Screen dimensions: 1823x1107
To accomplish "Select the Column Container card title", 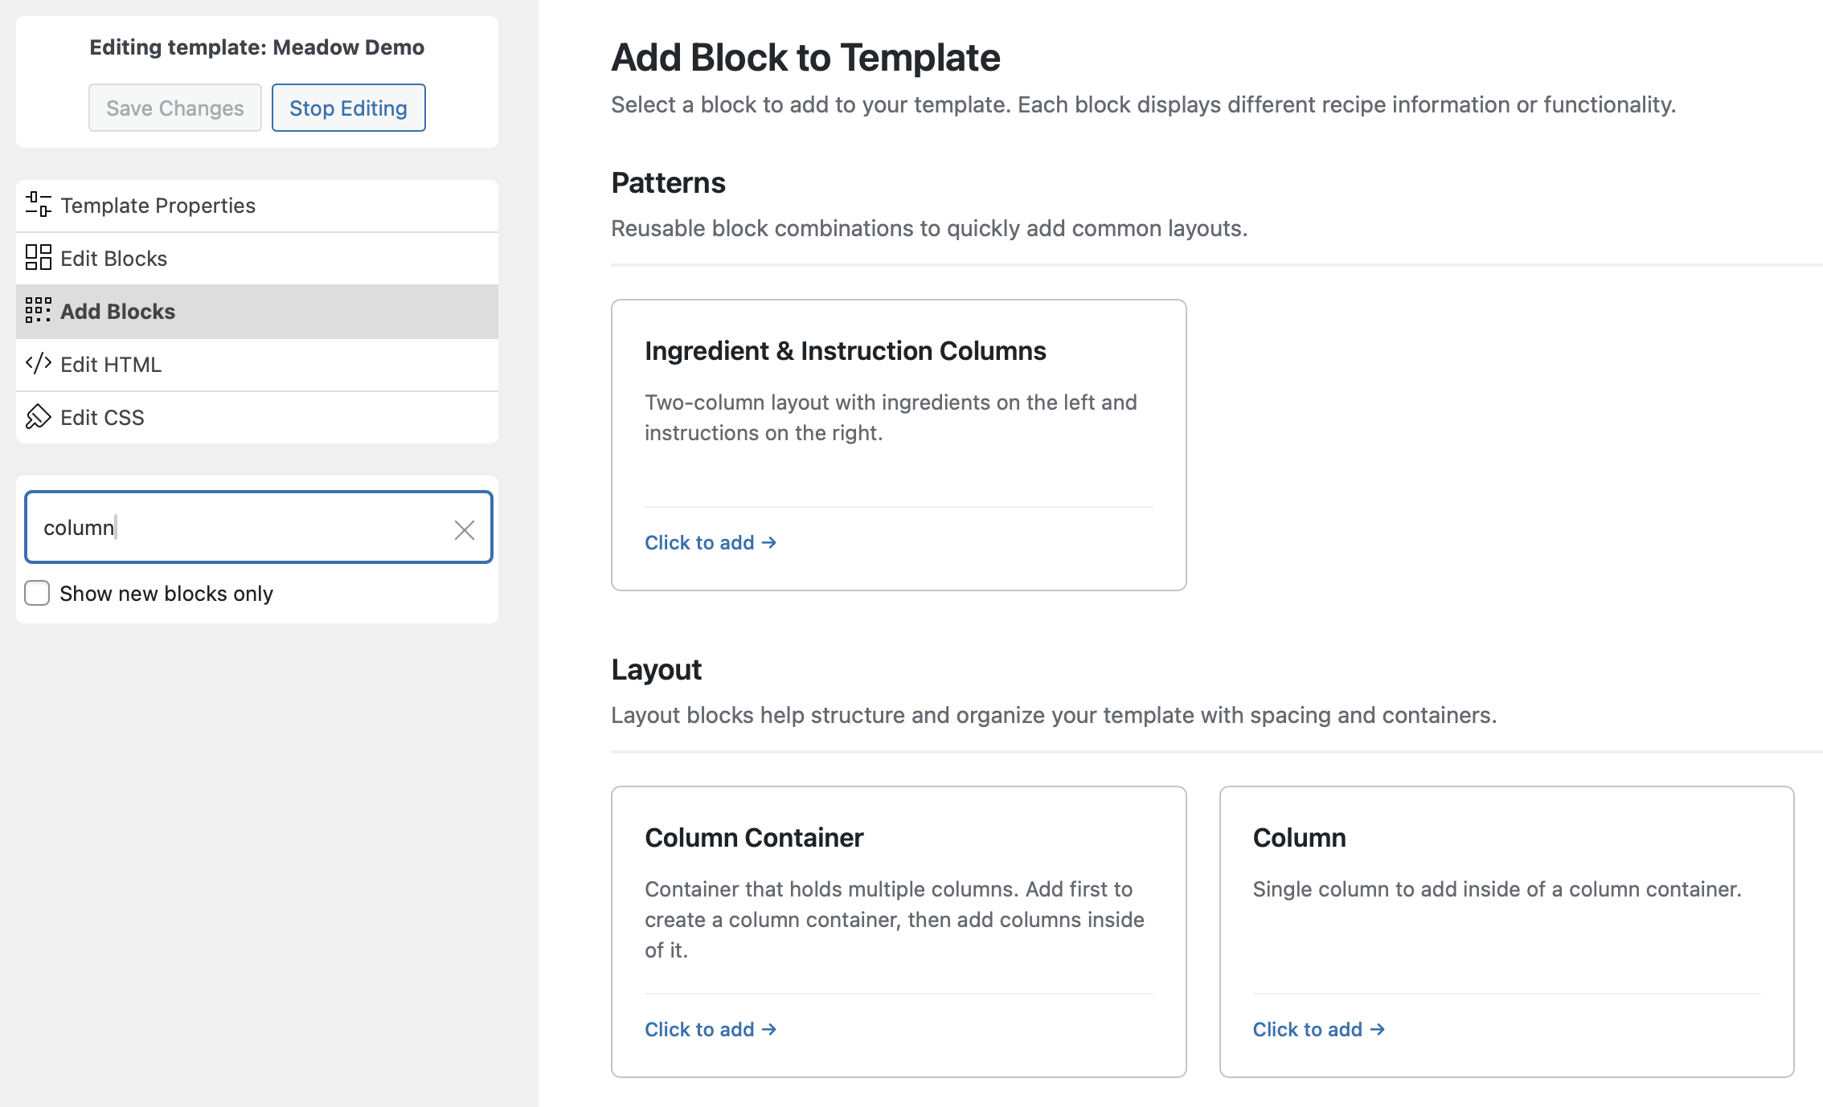I will (x=753, y=838).
